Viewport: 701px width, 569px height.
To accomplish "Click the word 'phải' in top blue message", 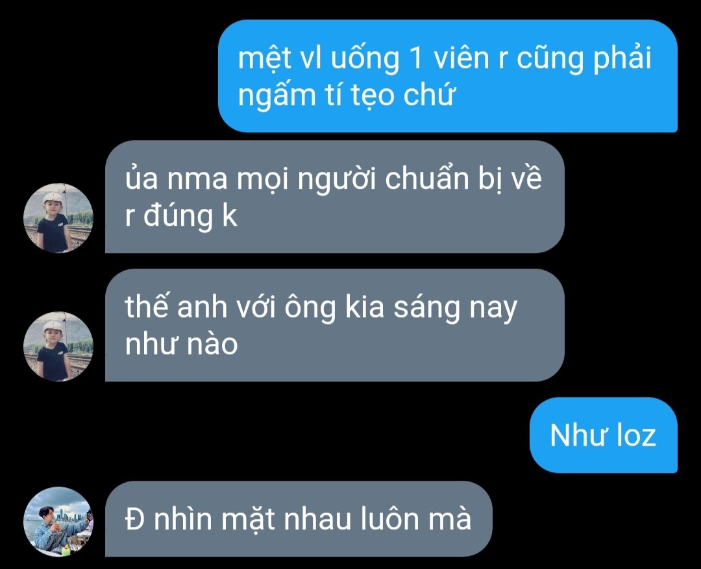I will point(622,58).
